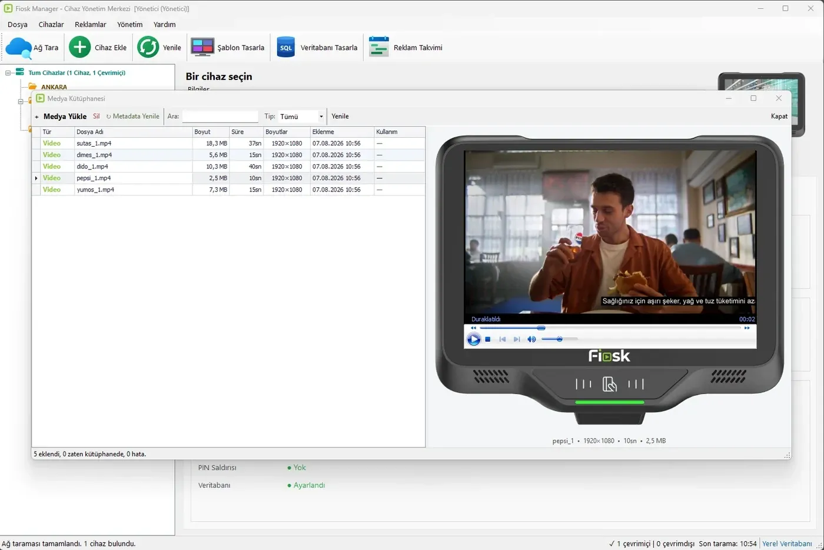Sort by the Eklenme column header
The width and height of the screenshot is (824, 550).
pyautogui.click(x=342, y=132)
